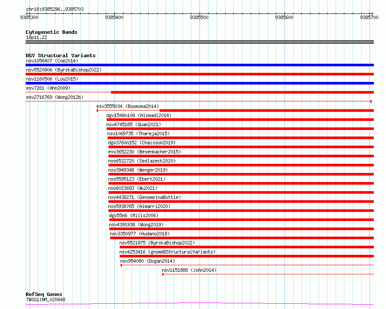Click the magenta TWSG1 gene line
Screen dimensions: 386x309
200,304
